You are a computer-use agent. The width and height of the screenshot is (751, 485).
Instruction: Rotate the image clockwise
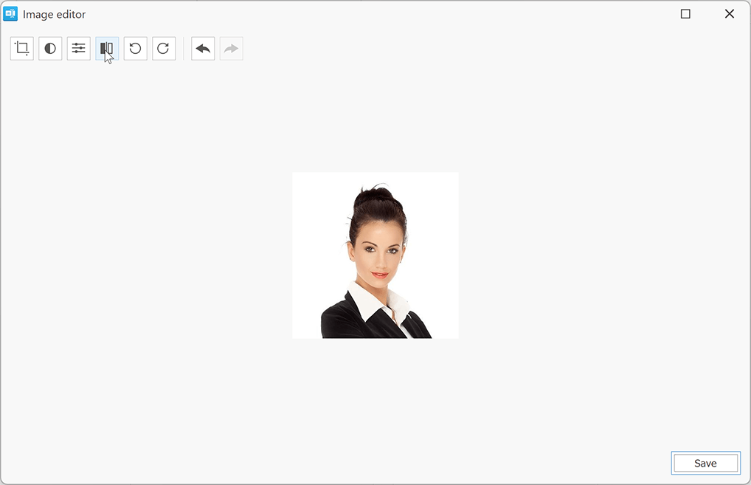[164, 49]
